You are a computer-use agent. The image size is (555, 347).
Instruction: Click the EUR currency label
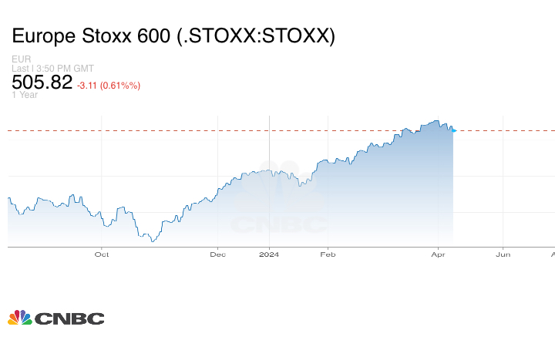[x=21, y=59]
